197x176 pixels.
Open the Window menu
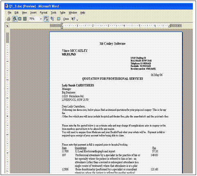73,13
